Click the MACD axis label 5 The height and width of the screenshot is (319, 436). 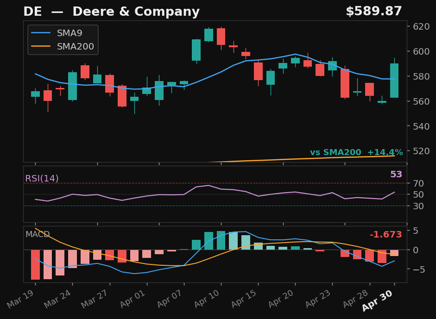416,231
